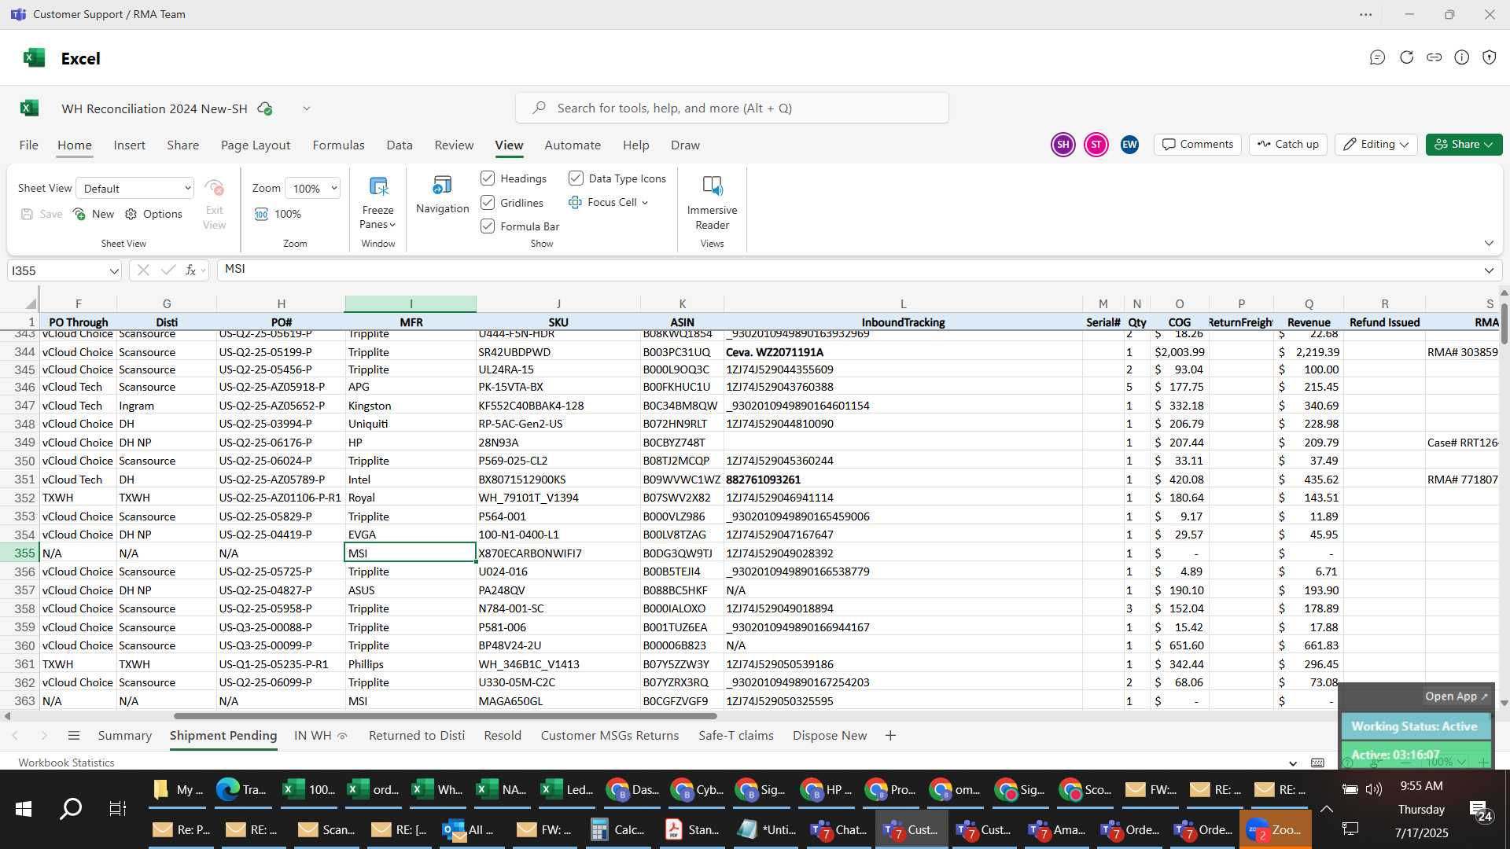Toggle Data Type Icons checkbox
Viewport: 1510px width, 849px height.
(576, 178)
